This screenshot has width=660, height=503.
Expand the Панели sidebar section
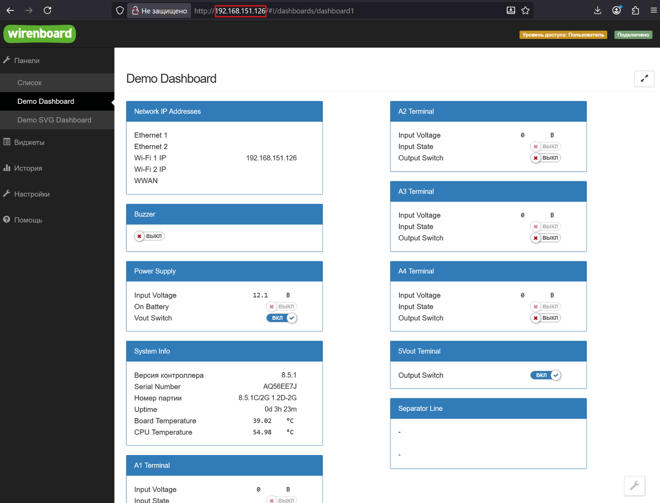(27, 61)
